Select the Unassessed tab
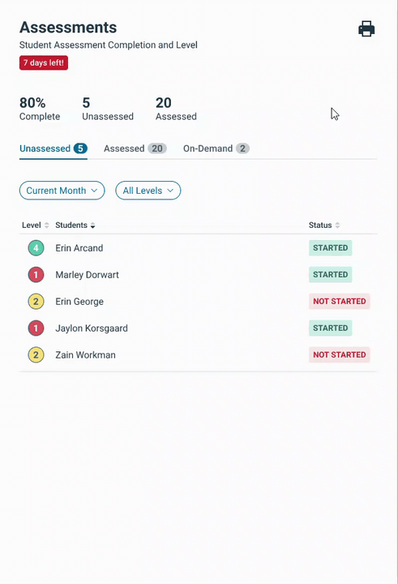Image resolution: width=398 pixels, height=584 pixels. (x=53, y=148)
